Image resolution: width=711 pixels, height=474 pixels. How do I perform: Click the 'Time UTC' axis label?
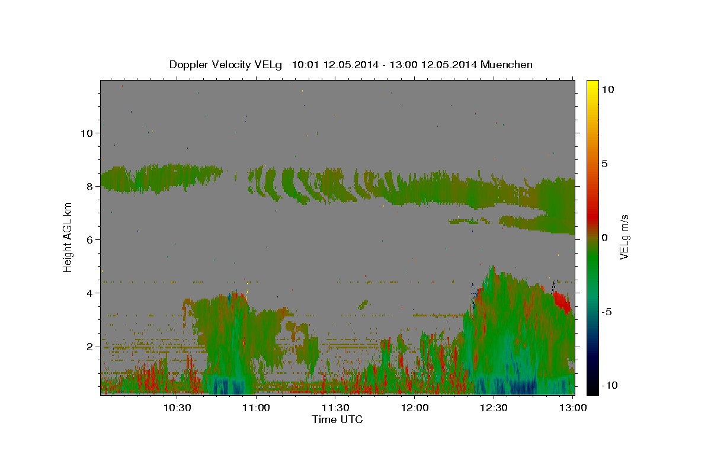point(337,419)
